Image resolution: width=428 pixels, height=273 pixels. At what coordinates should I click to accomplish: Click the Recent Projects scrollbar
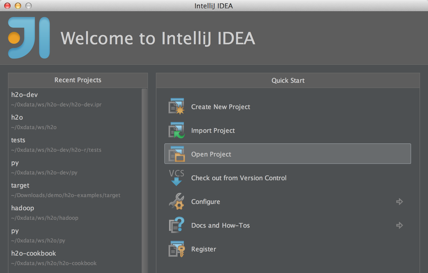(x=144, y=181)
